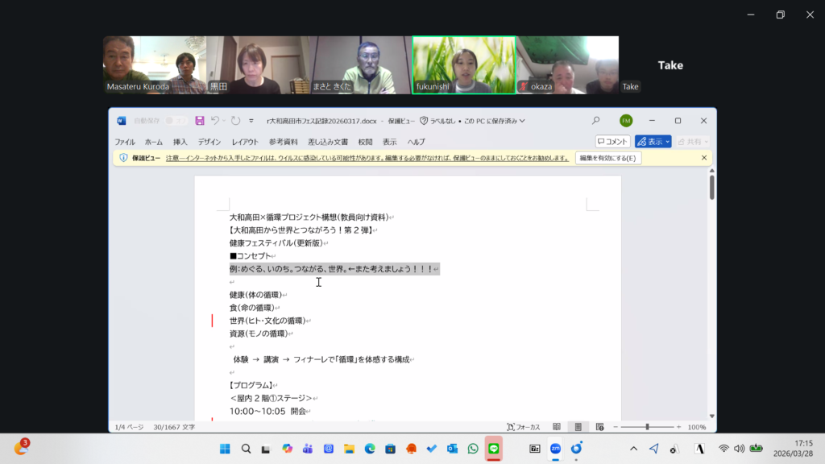Toggle フォーカス mode in the status bar
The image size is (825, 464).
pos(523,427)
